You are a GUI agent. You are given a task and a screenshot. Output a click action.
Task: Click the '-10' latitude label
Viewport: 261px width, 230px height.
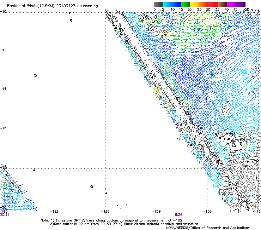(3, 12)
